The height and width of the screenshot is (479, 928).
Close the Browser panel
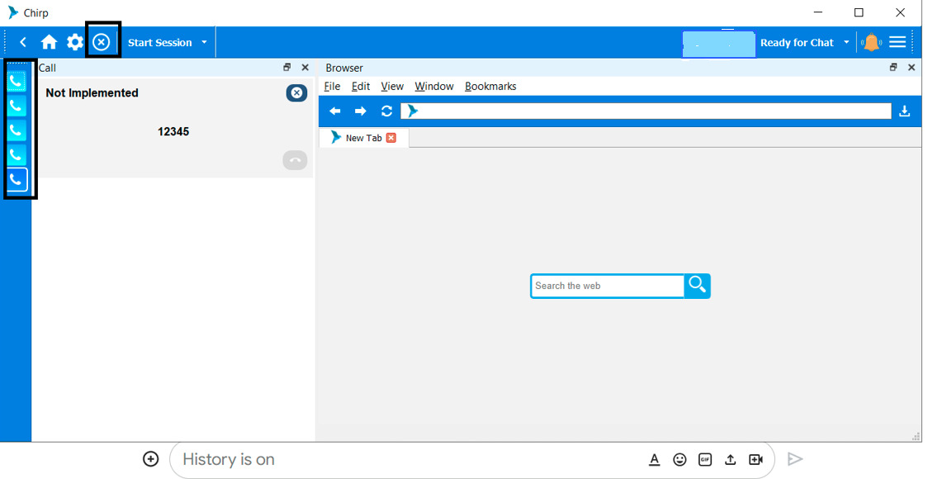point(912,68)
